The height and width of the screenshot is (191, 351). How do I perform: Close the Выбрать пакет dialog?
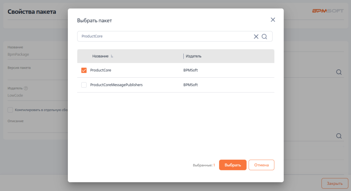[x=273, y=20]
